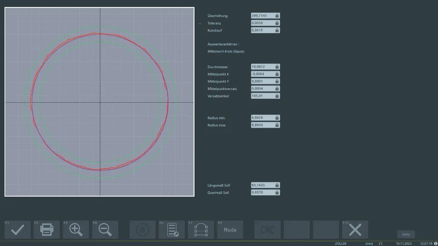Click the center of the circle plot

click(100, 102)
